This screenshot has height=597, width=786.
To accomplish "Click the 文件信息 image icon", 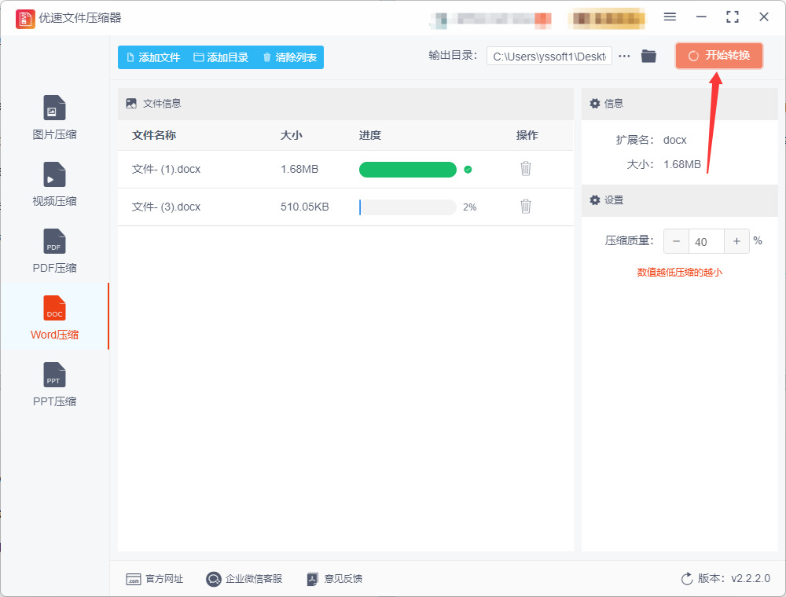I will [131, 103].
